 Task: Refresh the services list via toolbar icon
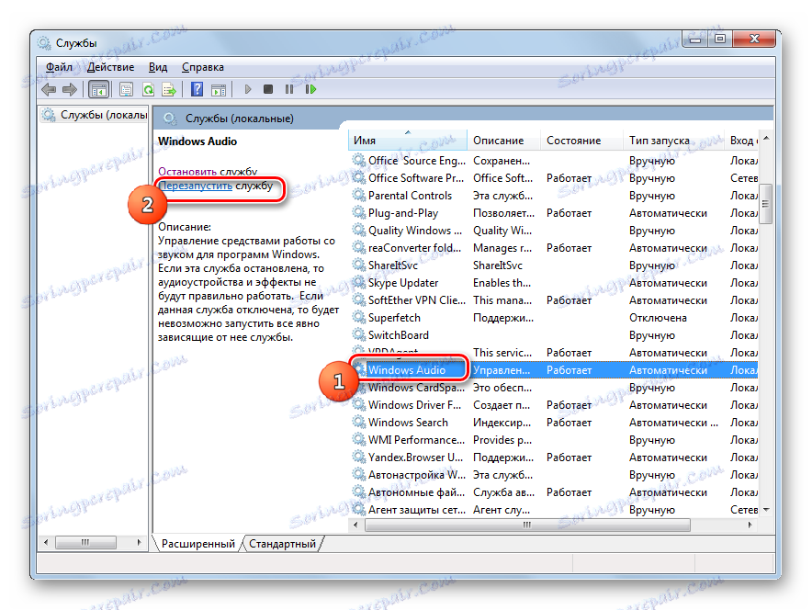[x=148, y=90]
